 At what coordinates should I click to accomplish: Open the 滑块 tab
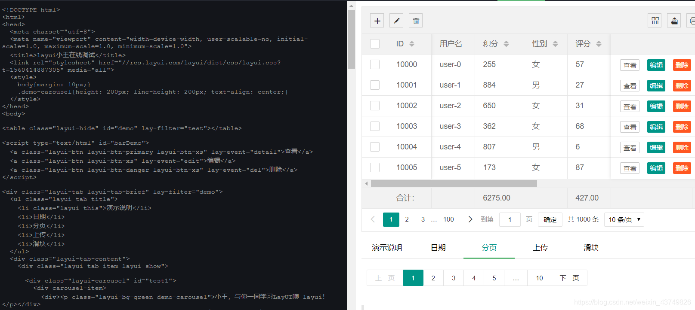point(591,248)
